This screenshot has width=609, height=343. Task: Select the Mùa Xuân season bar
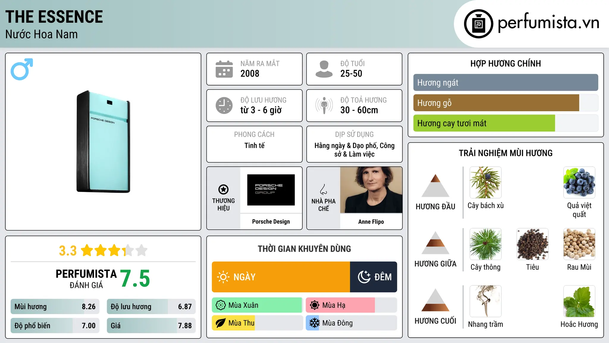click(257, 305)
